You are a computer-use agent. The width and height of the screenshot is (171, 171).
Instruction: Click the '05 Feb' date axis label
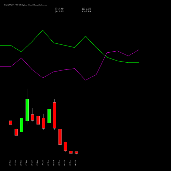70,163
